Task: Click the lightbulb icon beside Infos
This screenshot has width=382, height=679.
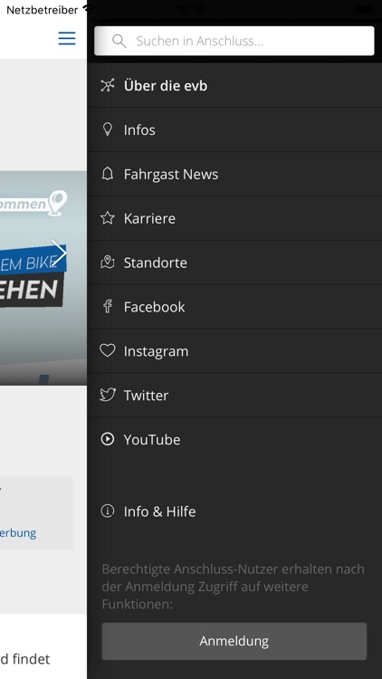Action: (x=108, y=129)
